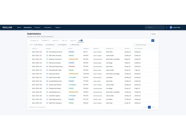Click ABC Family Vineyards initials badge
This screenshot has width=186, height=140.
pos(47,56)
